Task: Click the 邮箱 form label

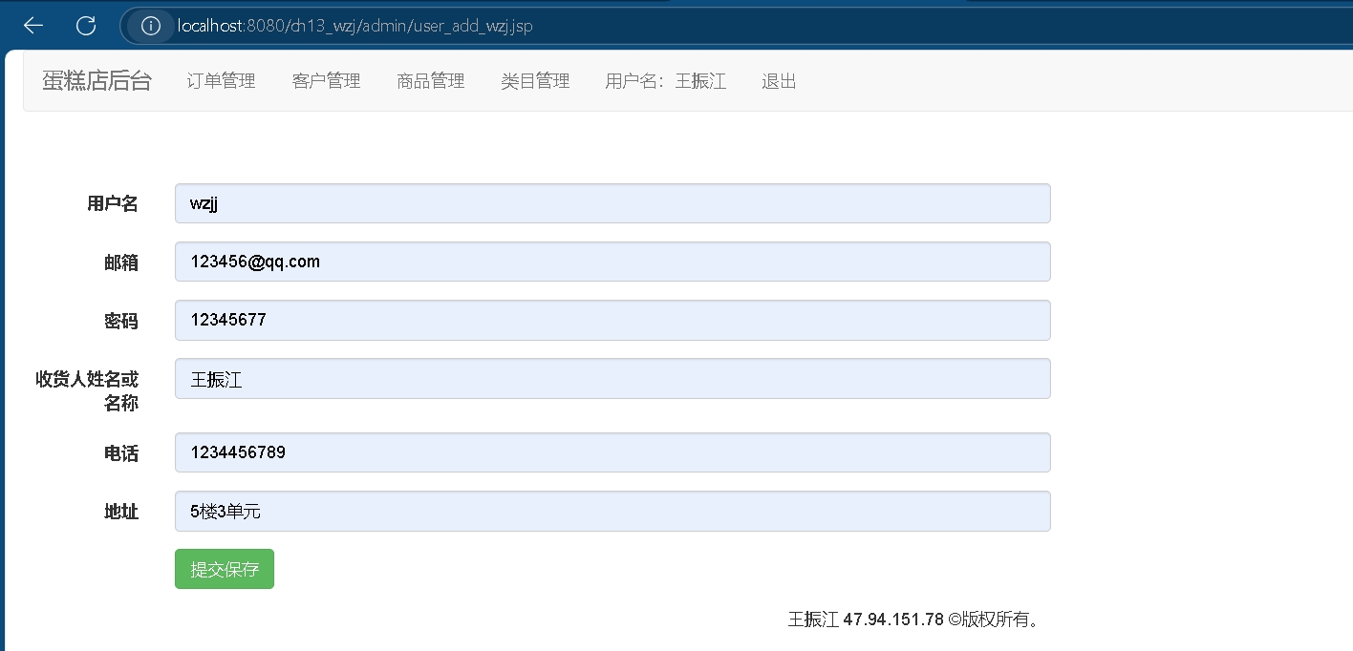Action: point(121,263)
